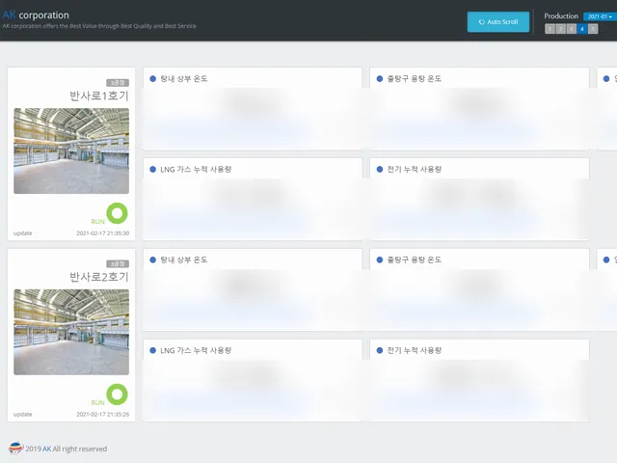Click the Production label in the header
This screenshot has height=463, width=617.
pos(561,16)
